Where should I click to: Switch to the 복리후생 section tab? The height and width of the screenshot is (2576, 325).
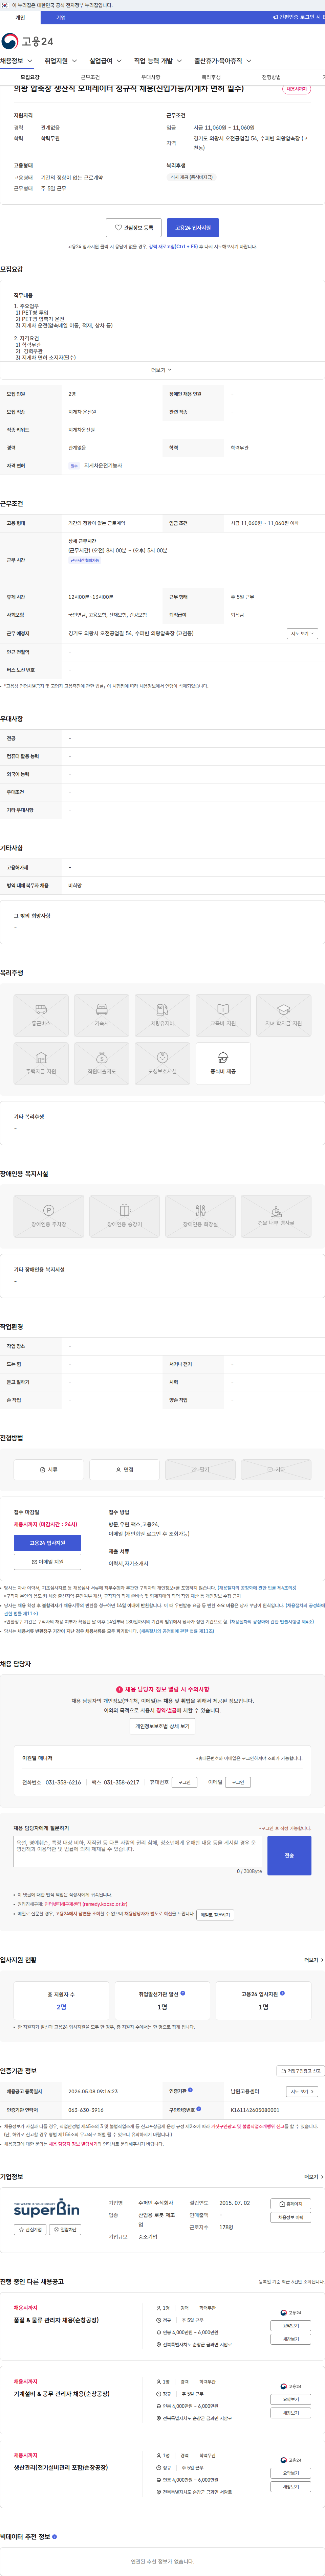pos(211,77)
